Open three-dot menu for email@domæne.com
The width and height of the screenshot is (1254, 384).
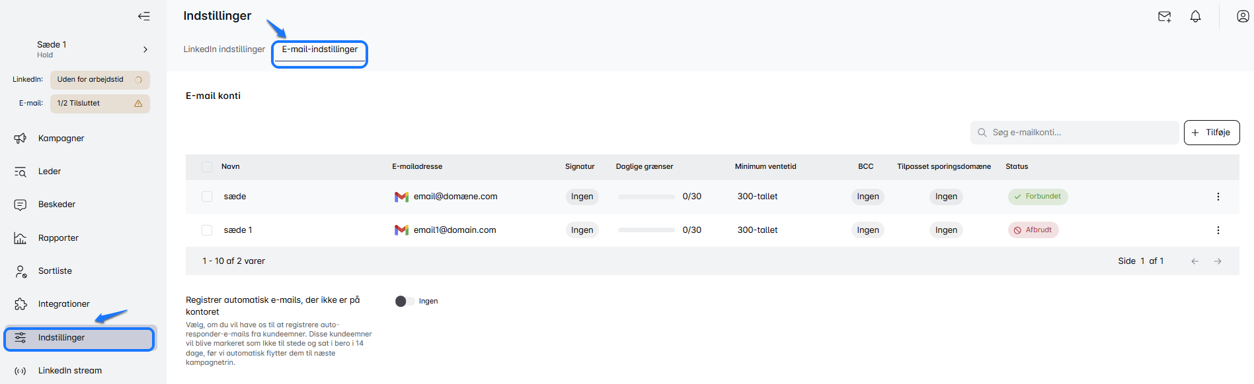click(x=1218, y=197)
